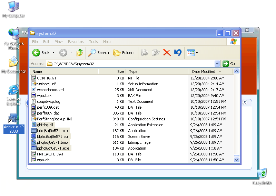Click the "9/26/2008 1:10 AM" date cell
The image size is (276, 196).
click(x=206, y=148)
